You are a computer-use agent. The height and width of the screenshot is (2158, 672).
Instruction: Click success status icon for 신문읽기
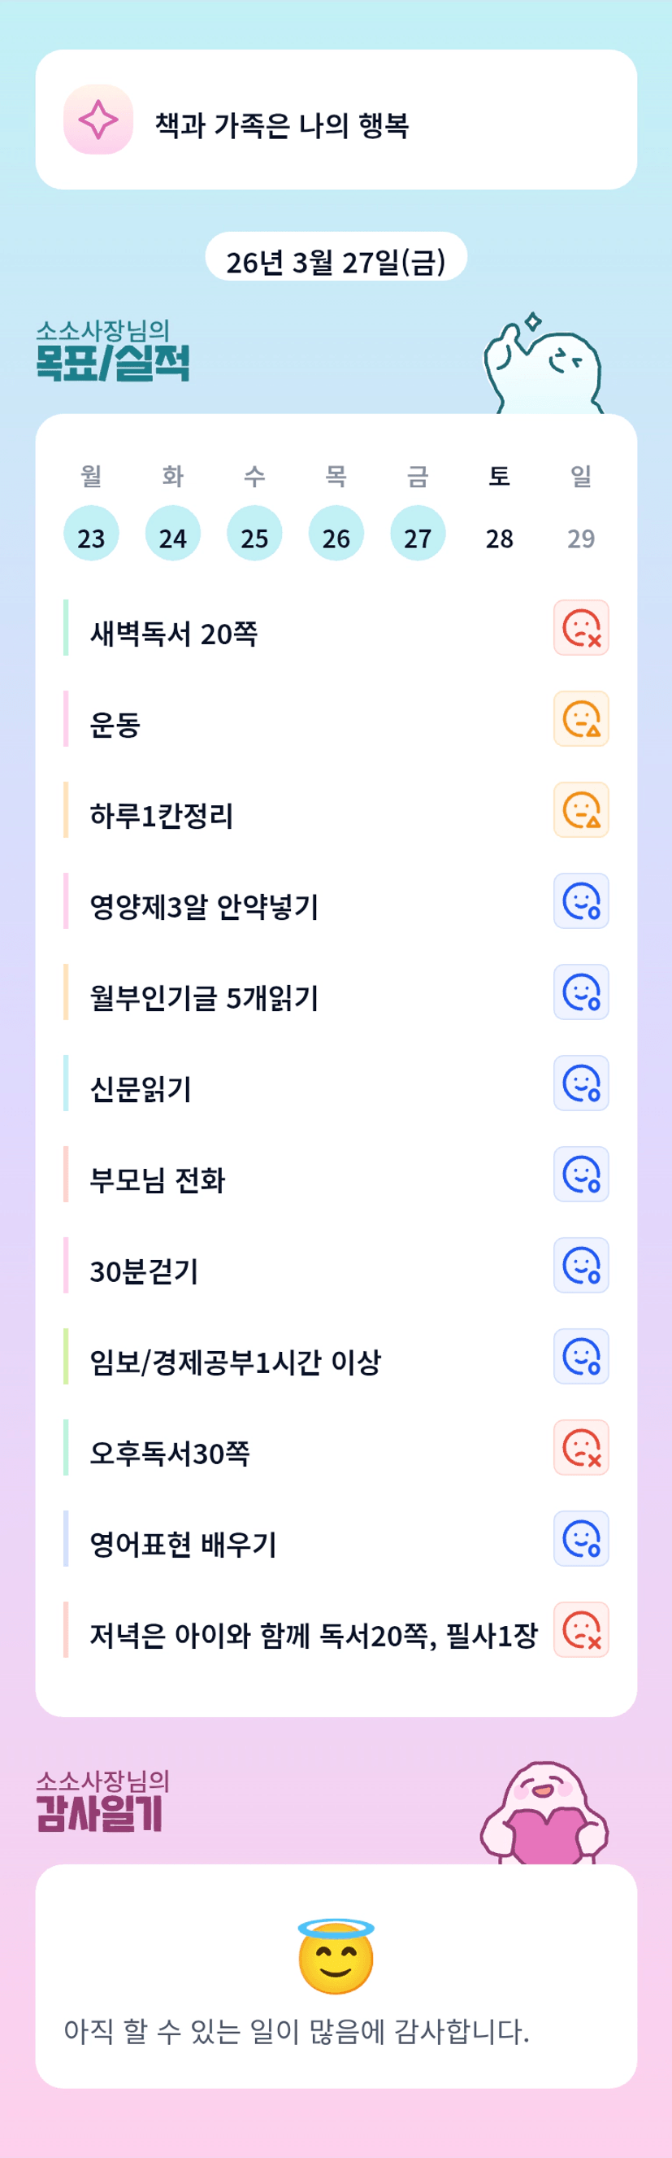coord(581,1083)
